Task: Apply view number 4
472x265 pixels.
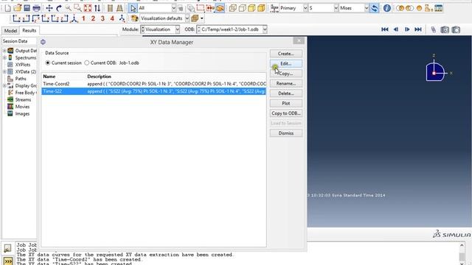Action: click(x=112, y=18)
